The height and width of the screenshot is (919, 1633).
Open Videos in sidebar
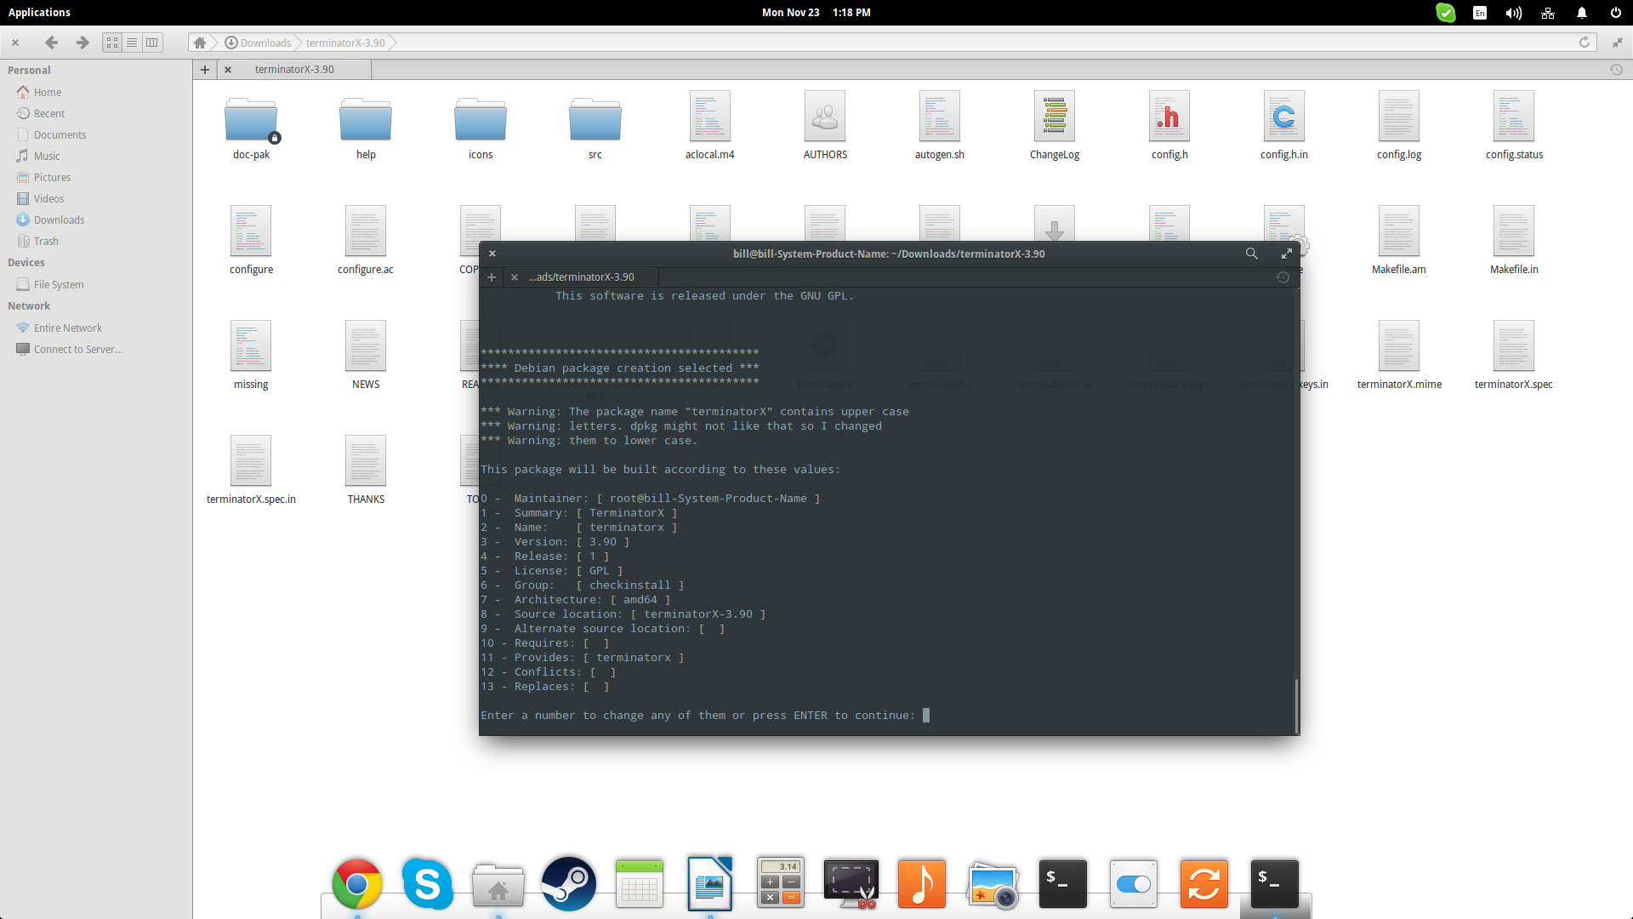point(40,198)
